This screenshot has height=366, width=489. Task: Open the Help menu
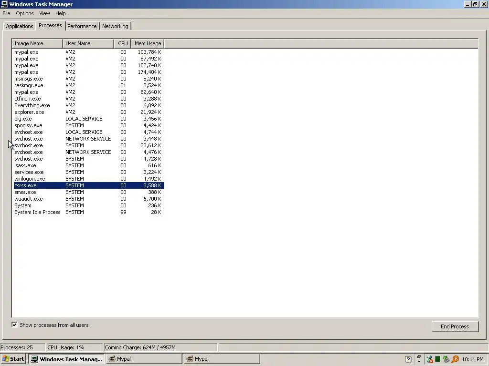(x=61, y=13)
